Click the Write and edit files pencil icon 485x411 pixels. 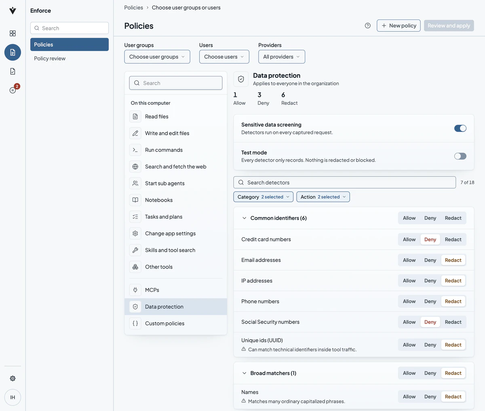(135, 133)
